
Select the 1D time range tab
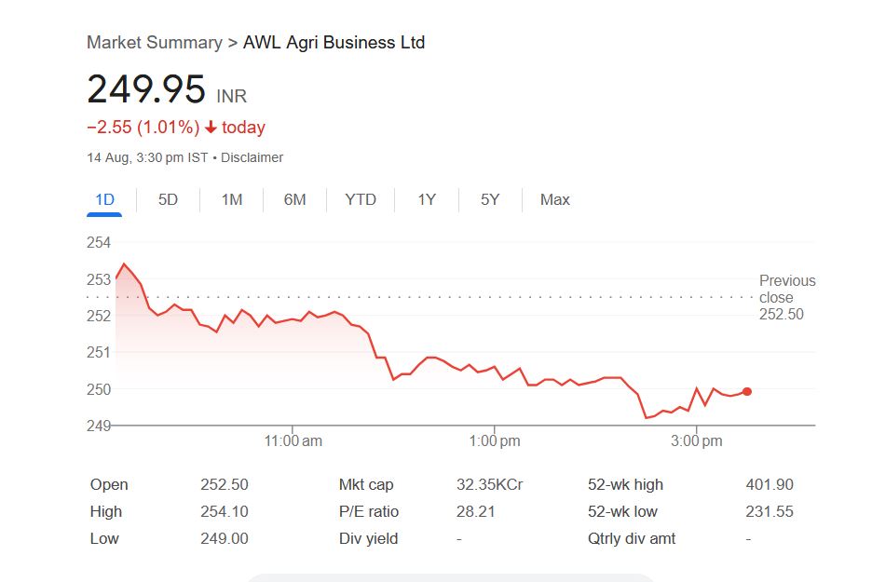[x=104, y=199]
